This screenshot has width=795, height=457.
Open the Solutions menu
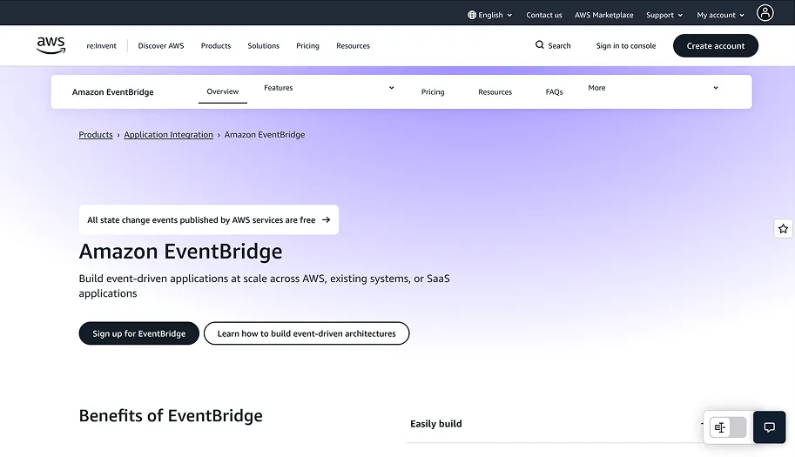263,45
